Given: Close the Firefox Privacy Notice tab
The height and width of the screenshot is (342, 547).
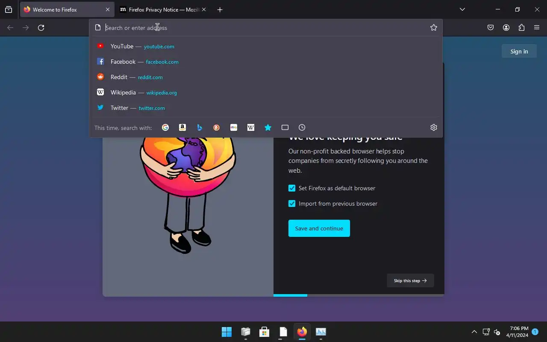Looking at the screenshot, I should [x=203, y=9].
